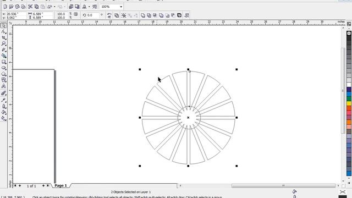Click the Export icon
The height and width of the screenshot is (198, 352).
[x=77, y=7]
